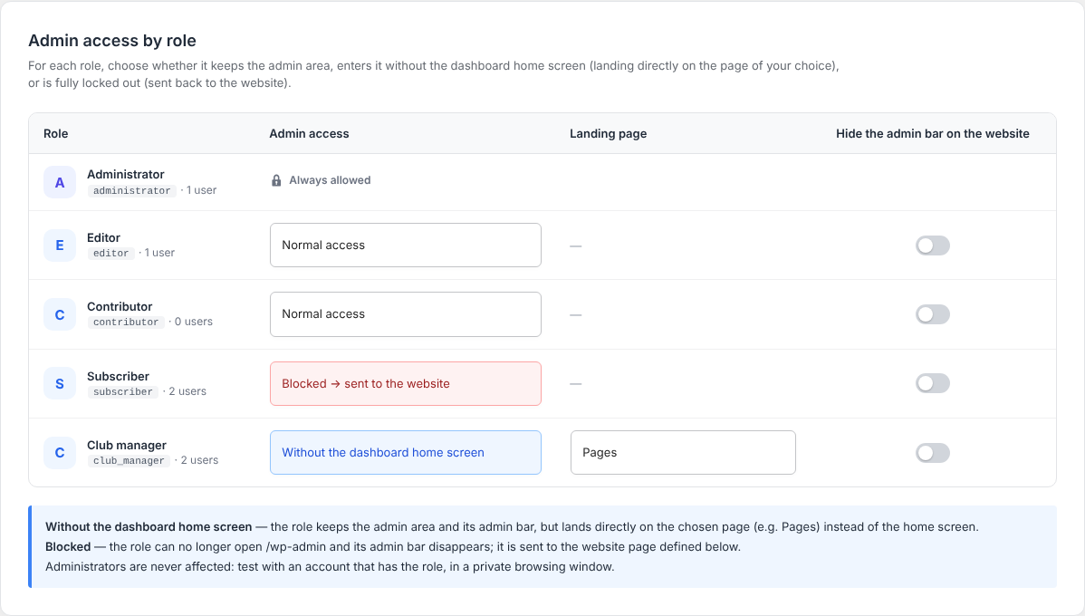Screen dimensions: 1085x616
Task: Click the 'administrator' slug tag
Action: [x=131, y=190]
